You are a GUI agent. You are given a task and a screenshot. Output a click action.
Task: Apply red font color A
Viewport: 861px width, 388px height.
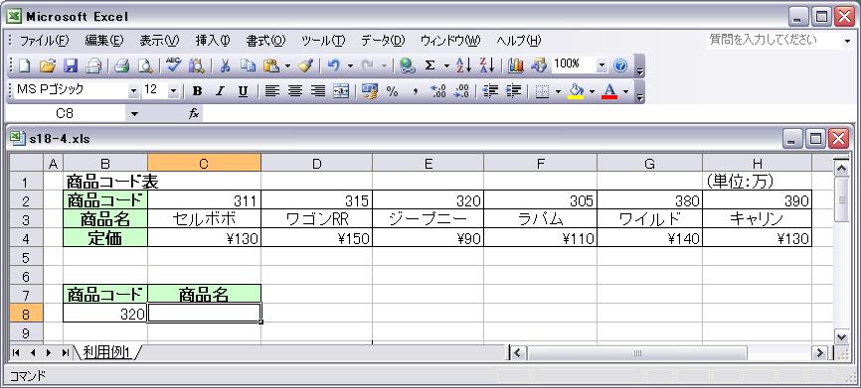pos(609,91)
